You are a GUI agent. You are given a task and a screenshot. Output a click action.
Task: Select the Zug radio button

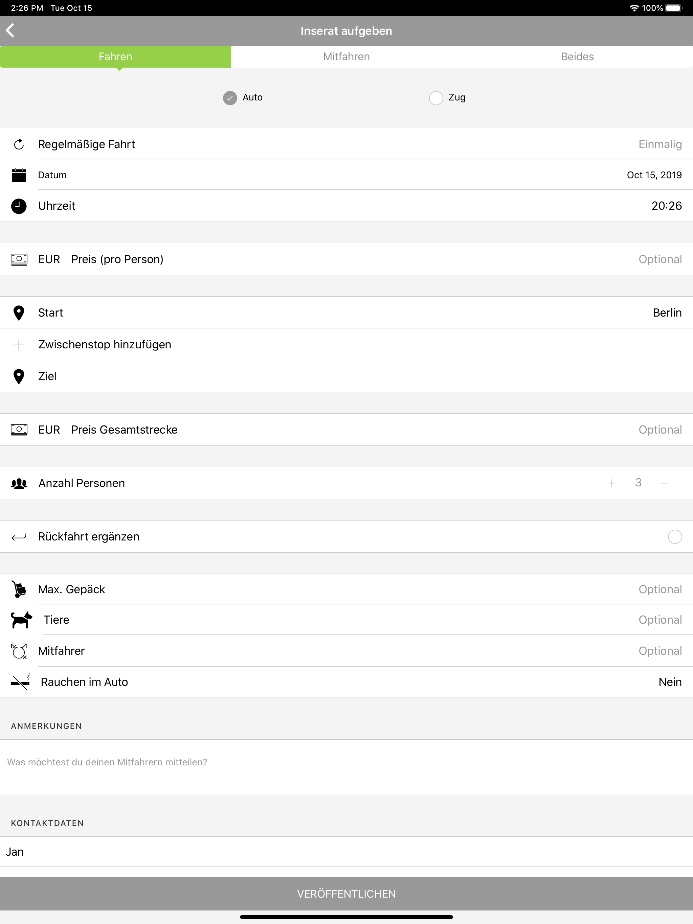pos(436,98)
